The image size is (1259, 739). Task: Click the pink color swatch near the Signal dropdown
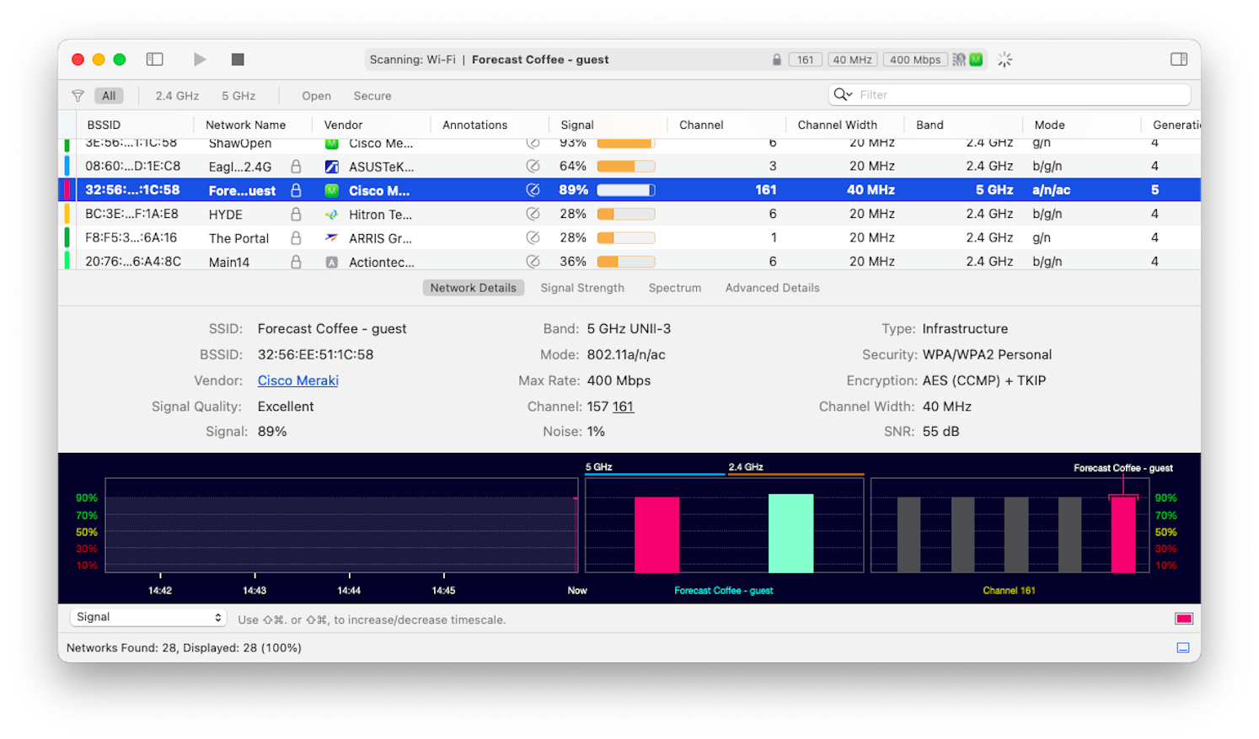[1183, 617]
